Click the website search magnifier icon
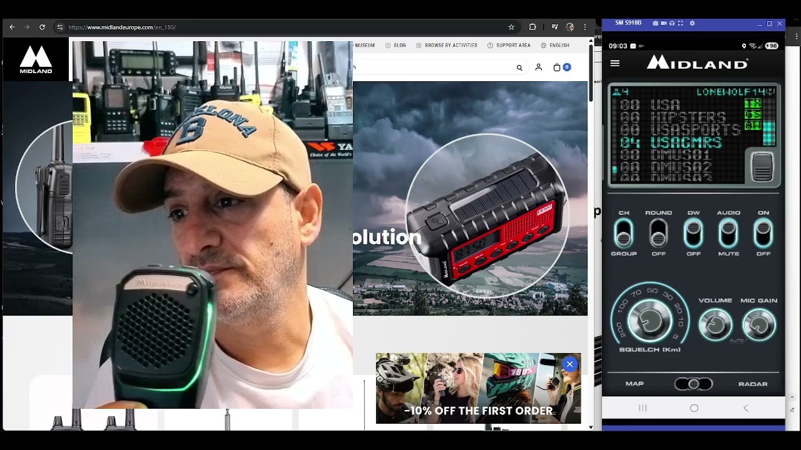Image resolution: width=801 pixels, height=450 pixels. pos(519,67)
